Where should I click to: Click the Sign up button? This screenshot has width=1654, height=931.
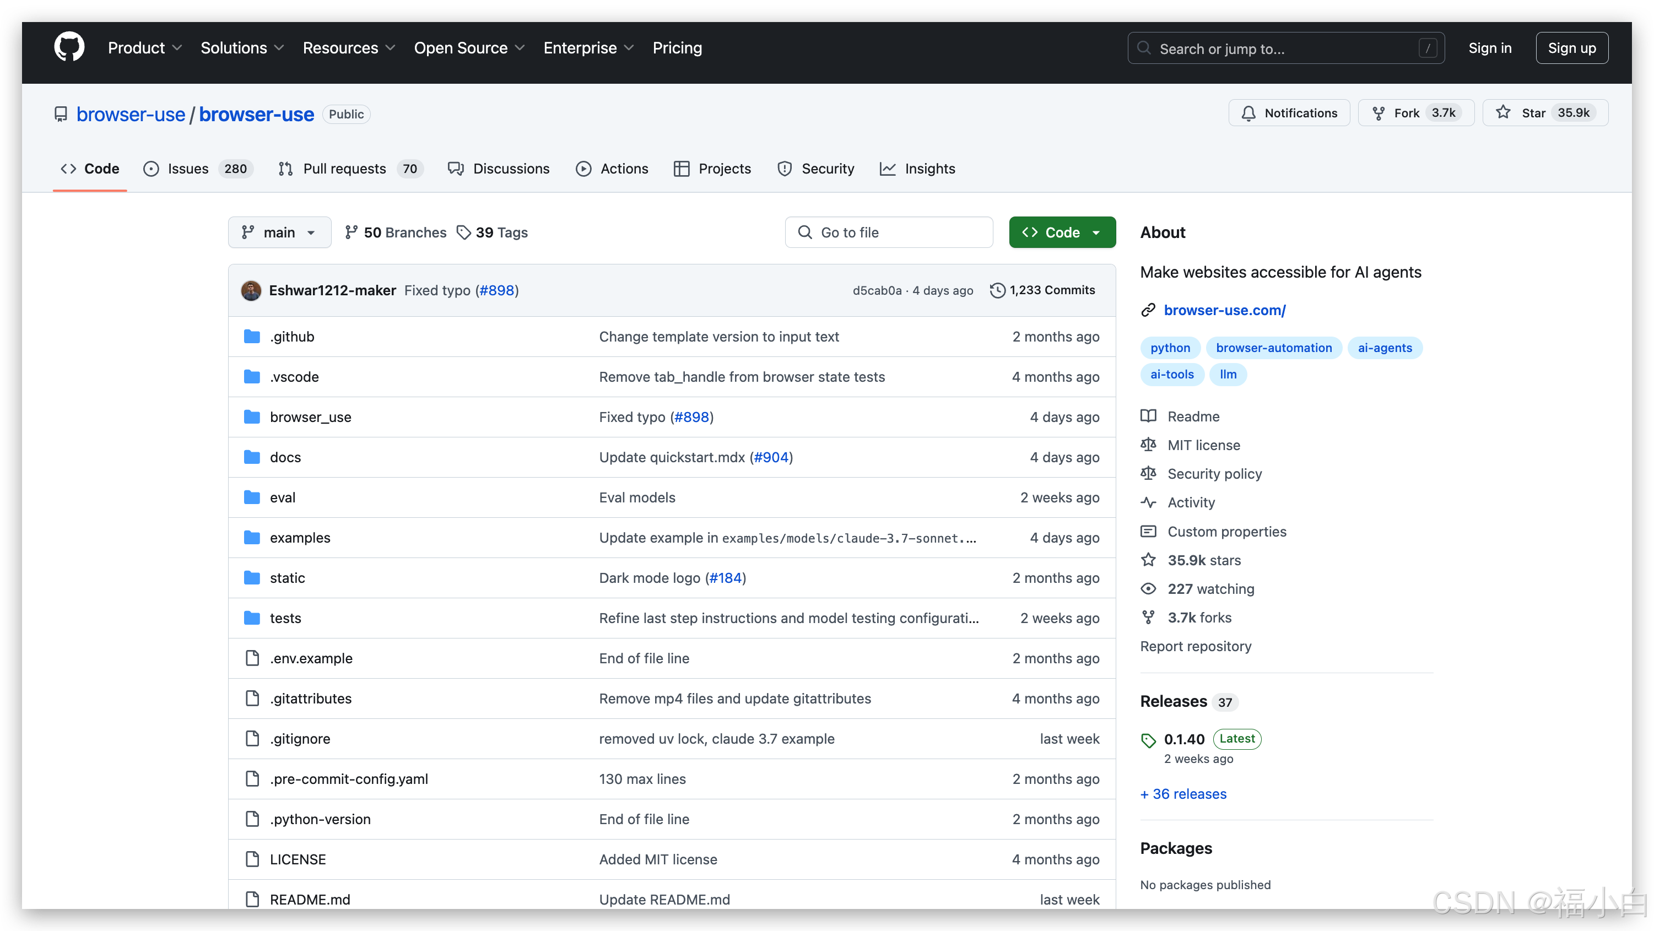pos(1571,48)
